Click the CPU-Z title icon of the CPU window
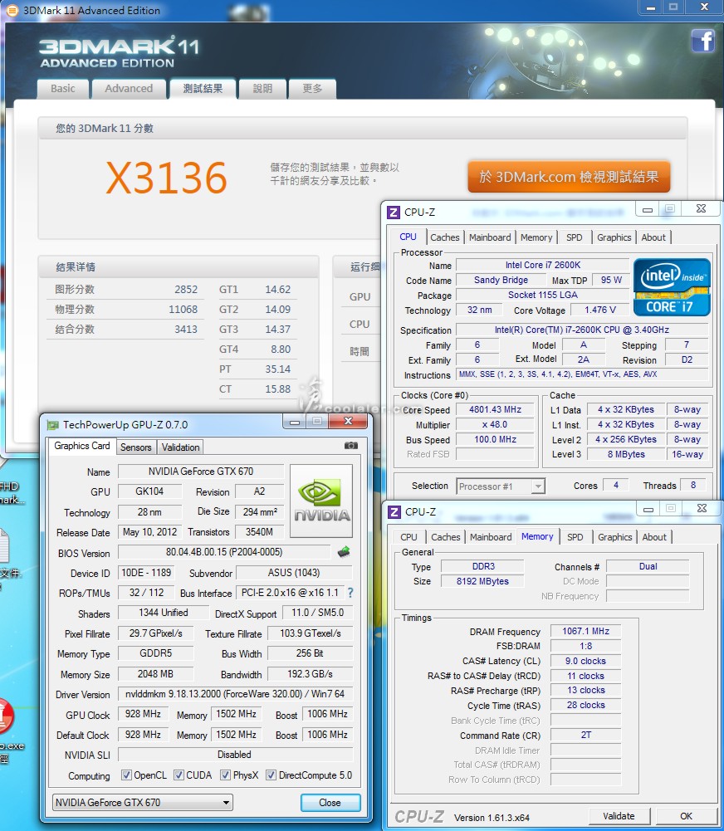The height and width of the screenshot is (831, 724). (x=394, y=213)
